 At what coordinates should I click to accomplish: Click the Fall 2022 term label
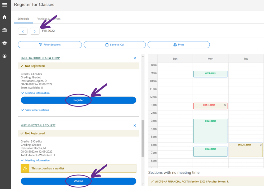coord(48,31)
